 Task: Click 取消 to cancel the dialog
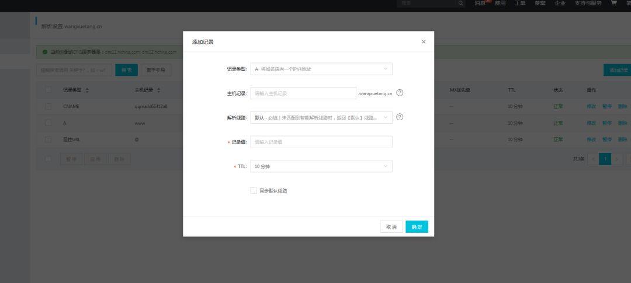click(x=391, y=227)
